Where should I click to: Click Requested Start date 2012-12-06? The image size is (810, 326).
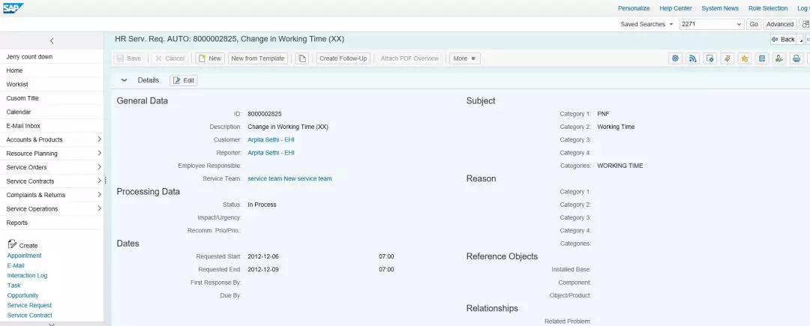[263, 256]
